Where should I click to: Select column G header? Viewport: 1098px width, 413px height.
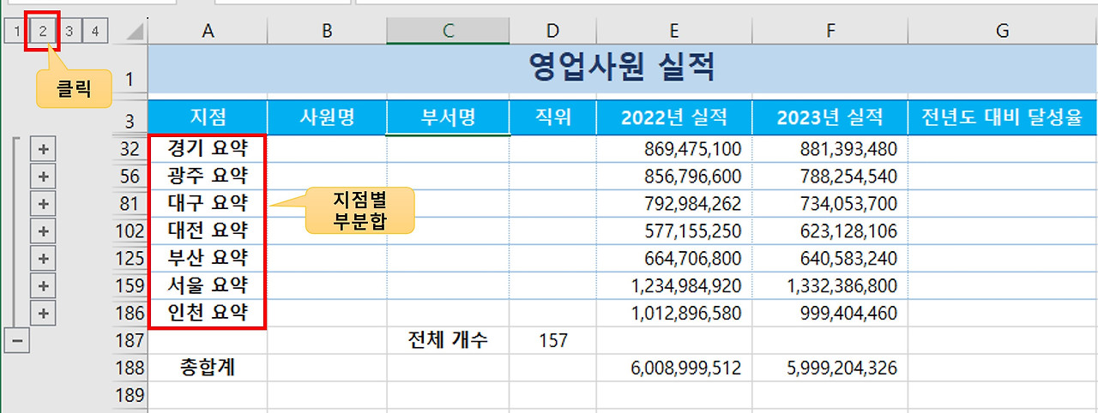[x=1003, y=32]
